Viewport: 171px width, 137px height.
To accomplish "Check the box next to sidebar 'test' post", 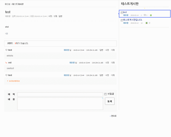I will [x=122, y=13].
